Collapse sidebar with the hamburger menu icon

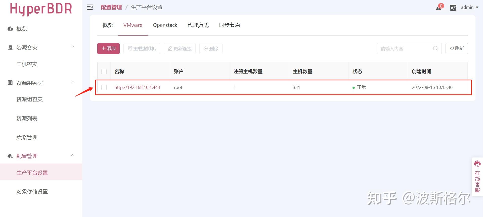click(90, 7)
